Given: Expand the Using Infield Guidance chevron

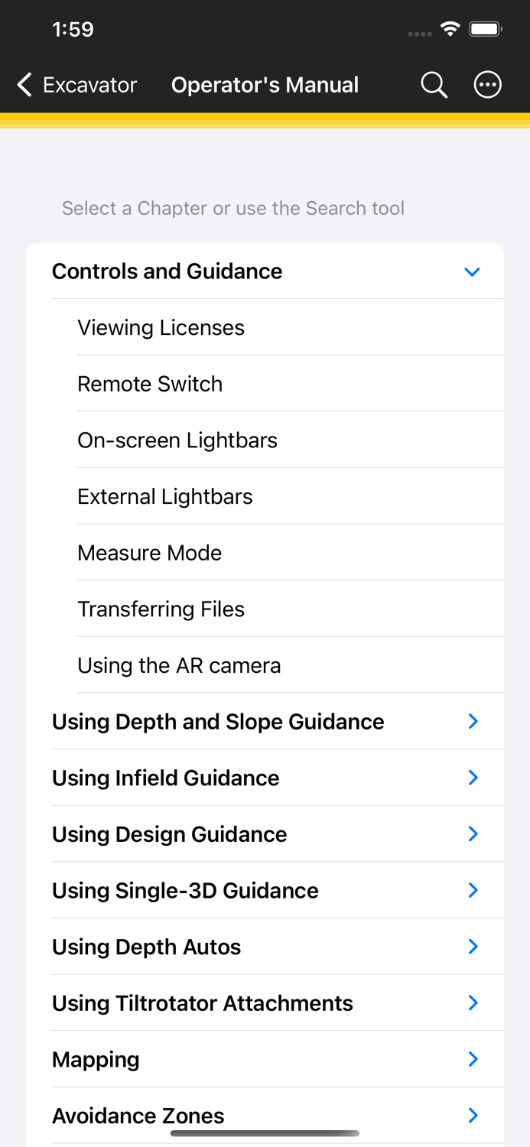Looking at the screenshot, I should click(473, 778).
